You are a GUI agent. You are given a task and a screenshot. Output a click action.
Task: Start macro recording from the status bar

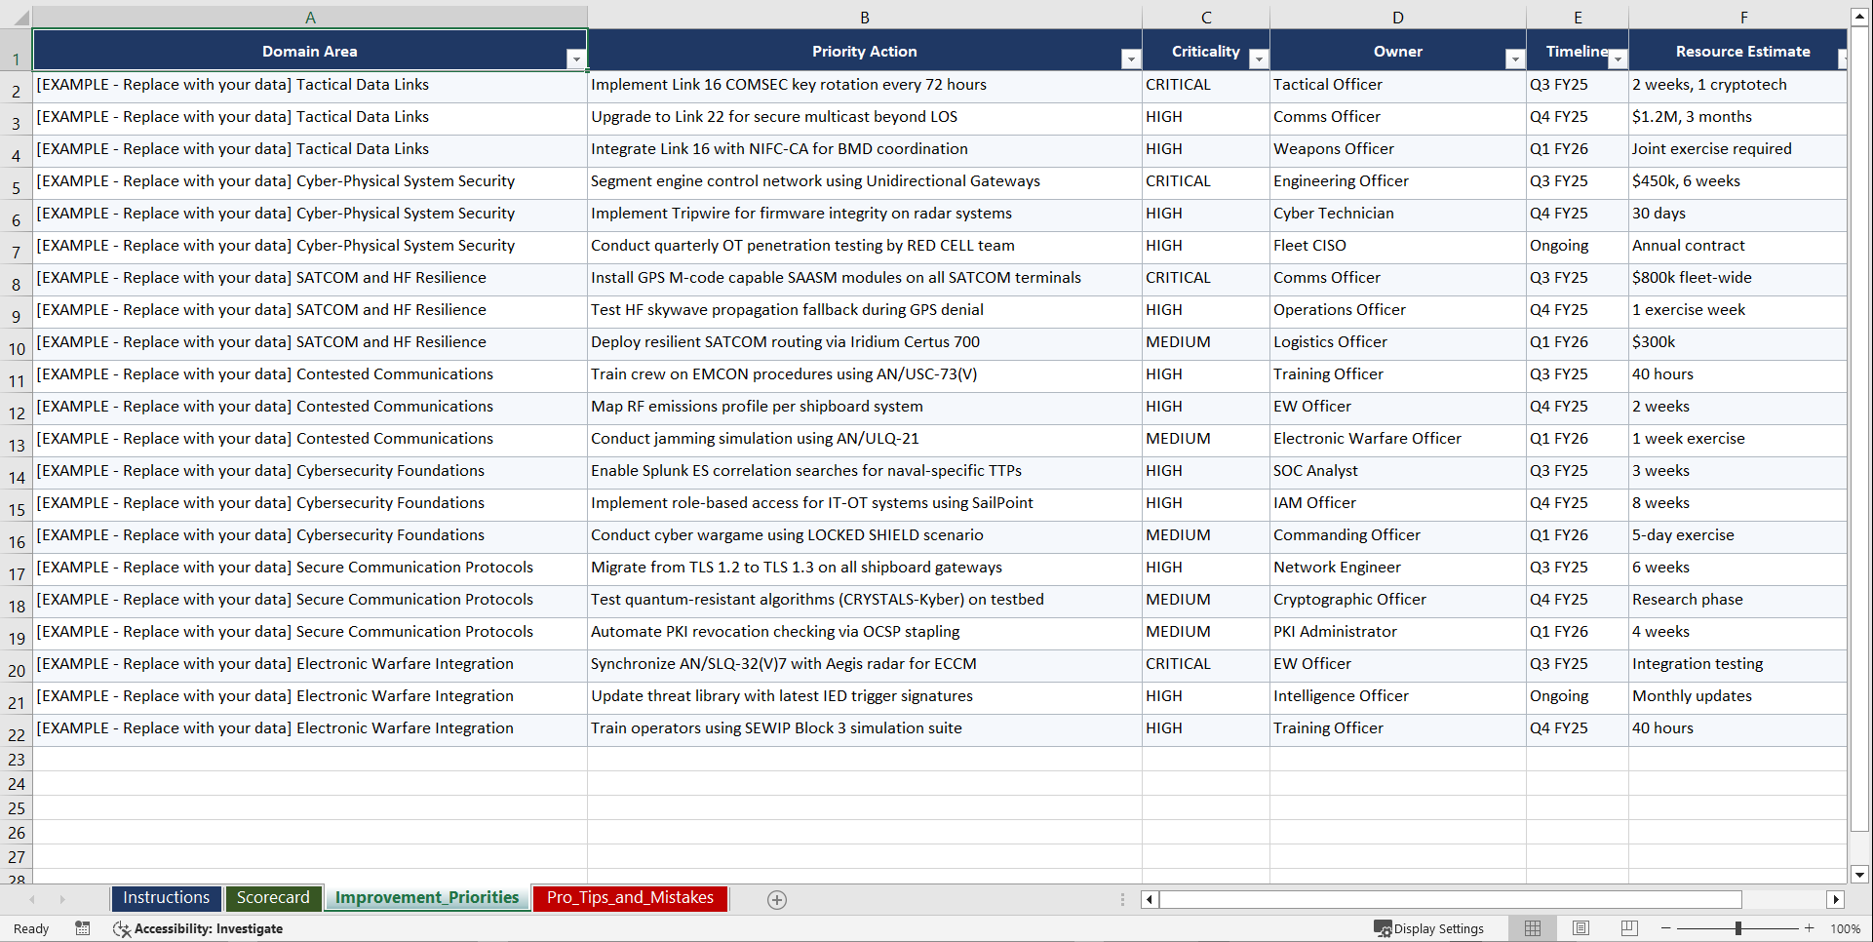tap(83, 928)
